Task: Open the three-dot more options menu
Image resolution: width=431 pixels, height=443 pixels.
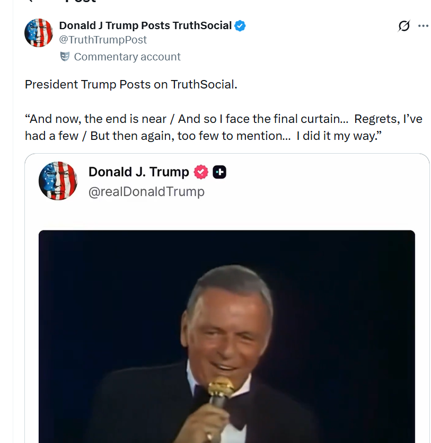Action: coord(424,25)
